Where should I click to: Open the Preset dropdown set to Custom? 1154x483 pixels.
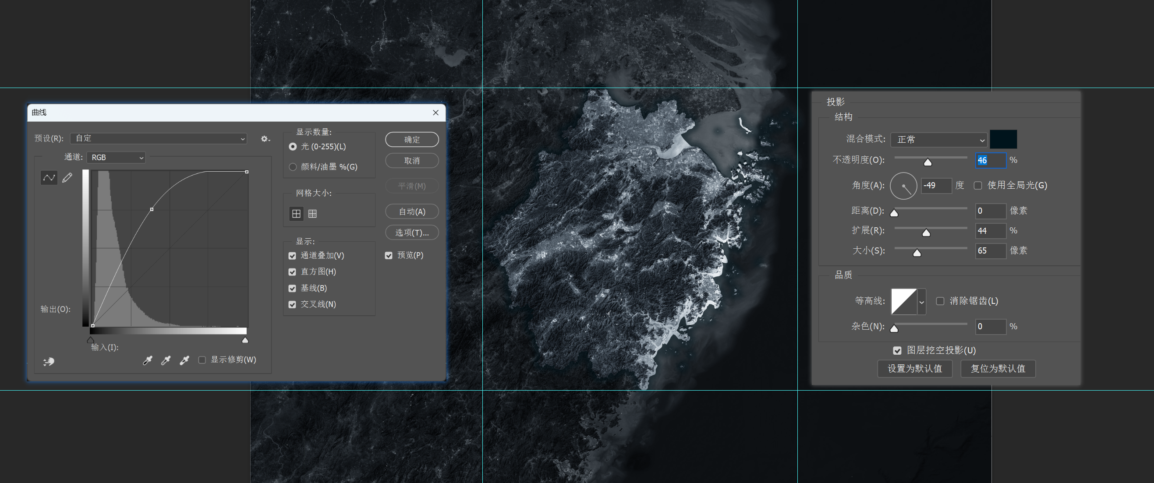(x=159, y=139)
